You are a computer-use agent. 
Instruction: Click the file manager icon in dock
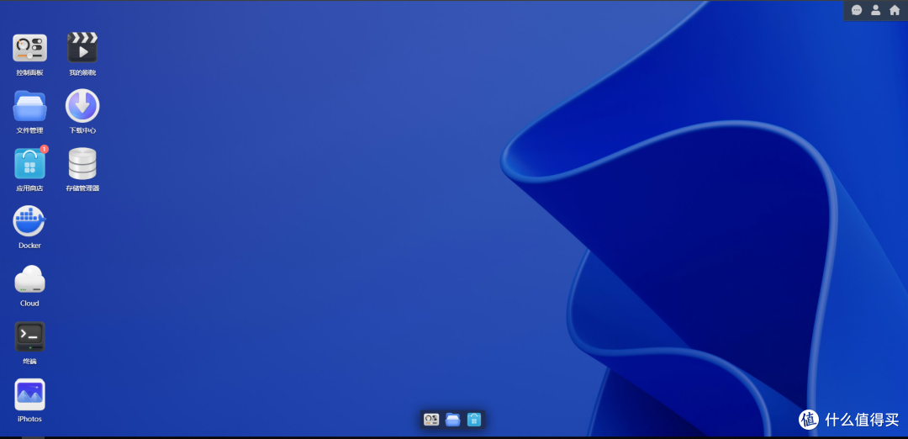(453, 420)
